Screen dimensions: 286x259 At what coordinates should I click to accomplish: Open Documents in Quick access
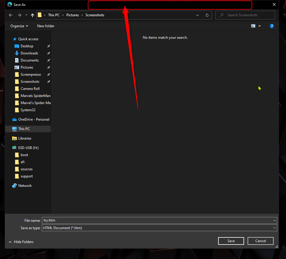[x=30, y=60]
